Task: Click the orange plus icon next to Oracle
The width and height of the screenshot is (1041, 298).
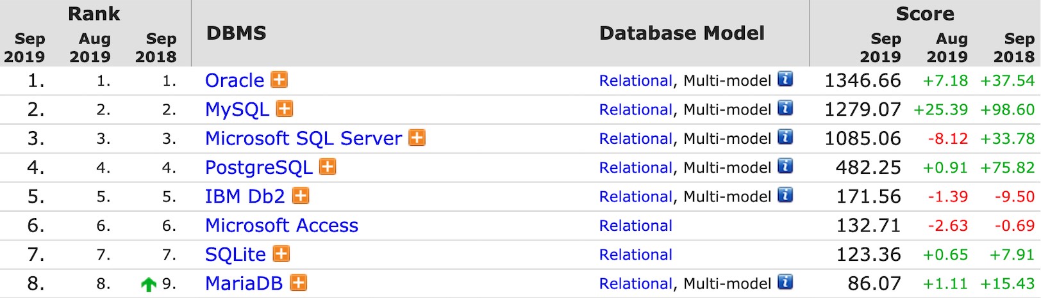Action: point(279,80)
